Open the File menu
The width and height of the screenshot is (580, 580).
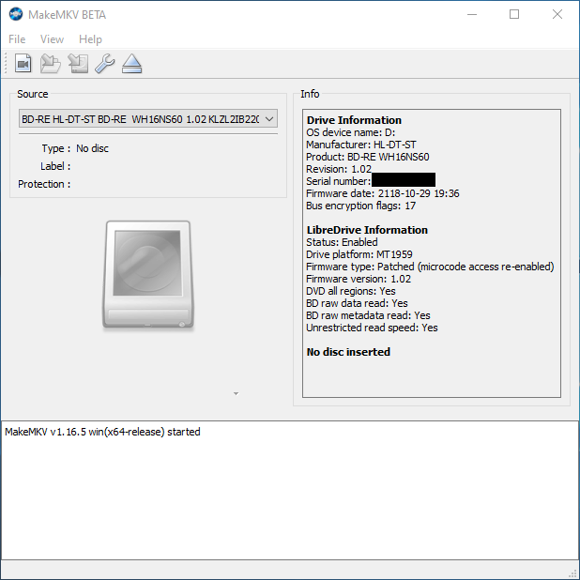coord(17,39)
